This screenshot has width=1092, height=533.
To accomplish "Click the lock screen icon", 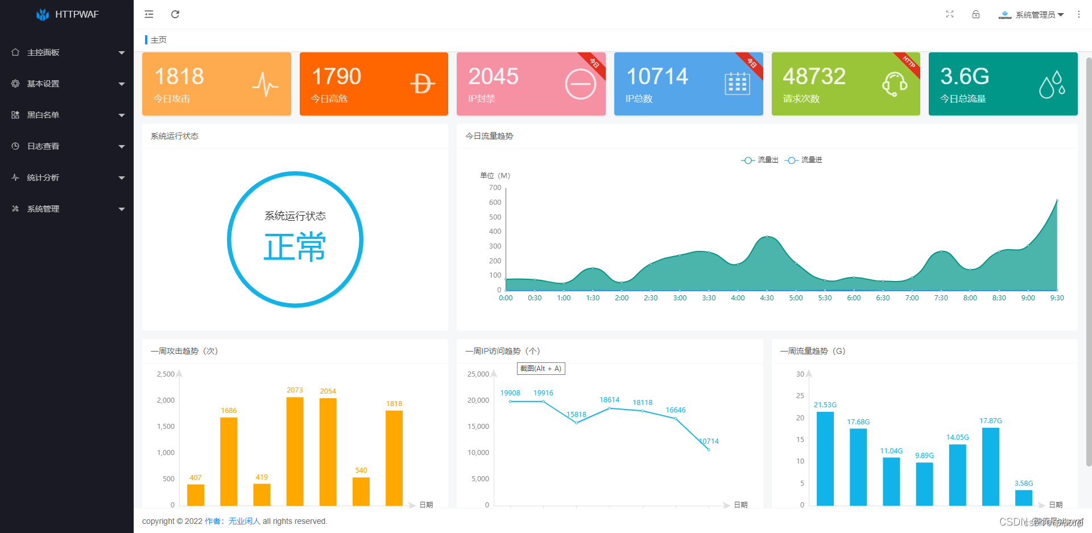I will 976,14.
